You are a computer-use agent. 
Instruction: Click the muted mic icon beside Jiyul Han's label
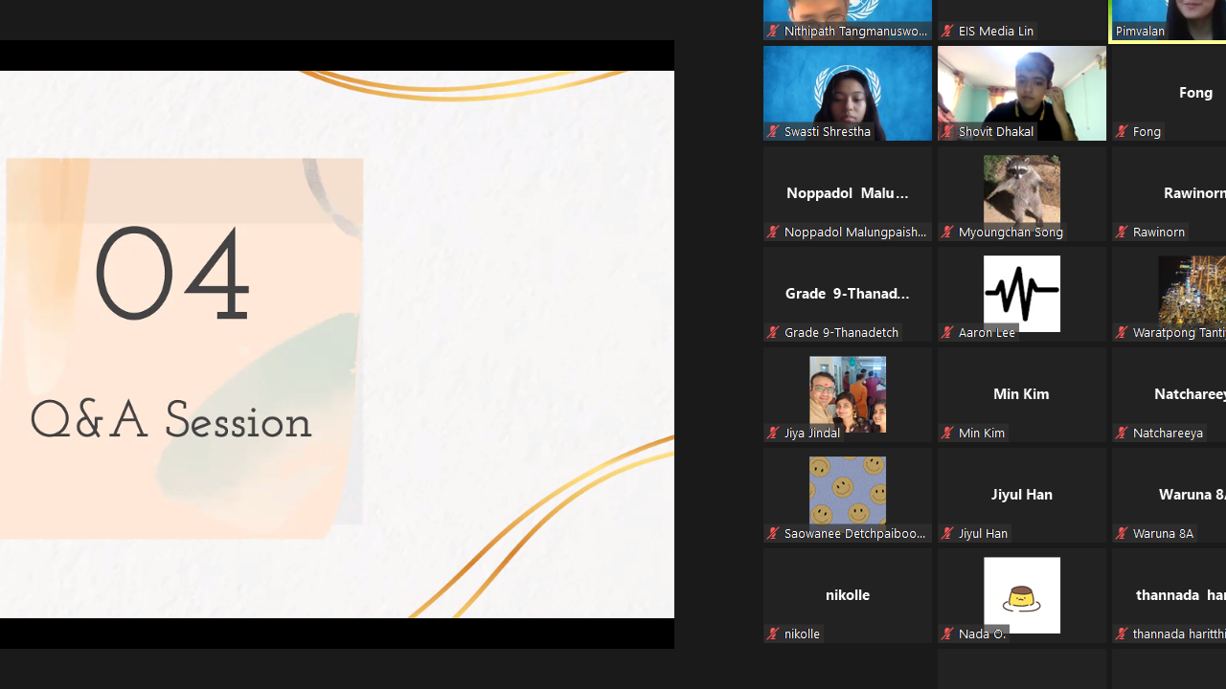pos(947,534)
